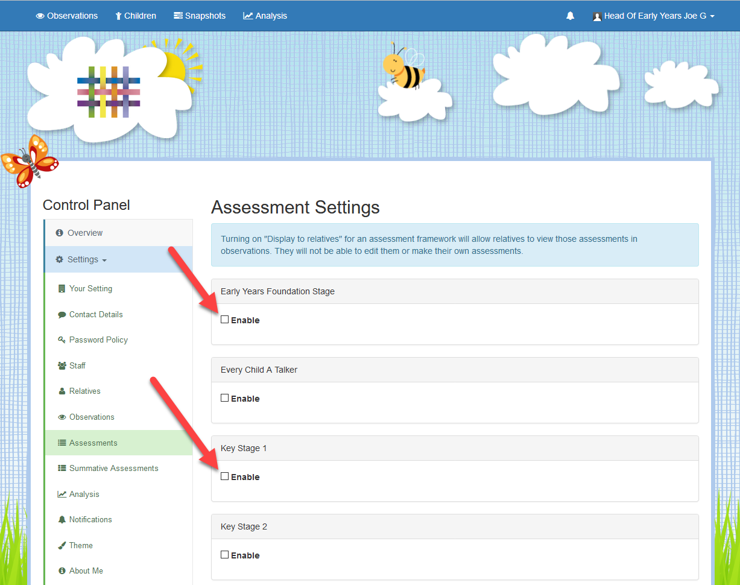This screenshot has height=585, width=740.
Task: Click the Key Stage 2 panel heading
Action: pos(455,526)
